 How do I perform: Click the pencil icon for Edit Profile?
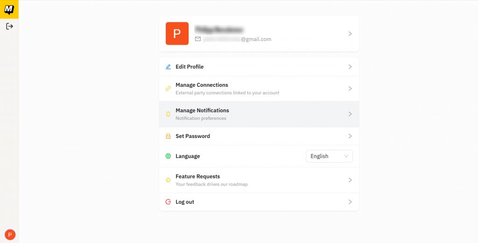click(168, 67)
